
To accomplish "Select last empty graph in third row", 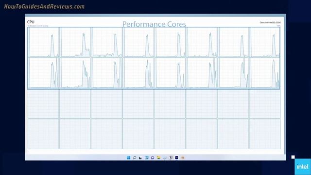I will [x=265, y=104].
